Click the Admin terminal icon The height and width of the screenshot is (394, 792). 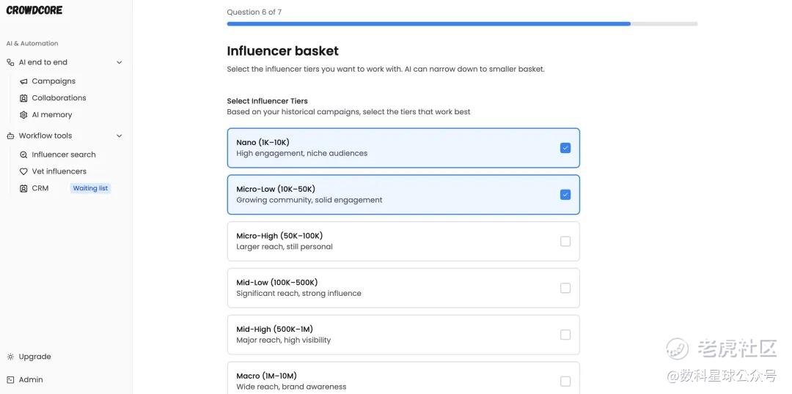[x=10, y=380]
